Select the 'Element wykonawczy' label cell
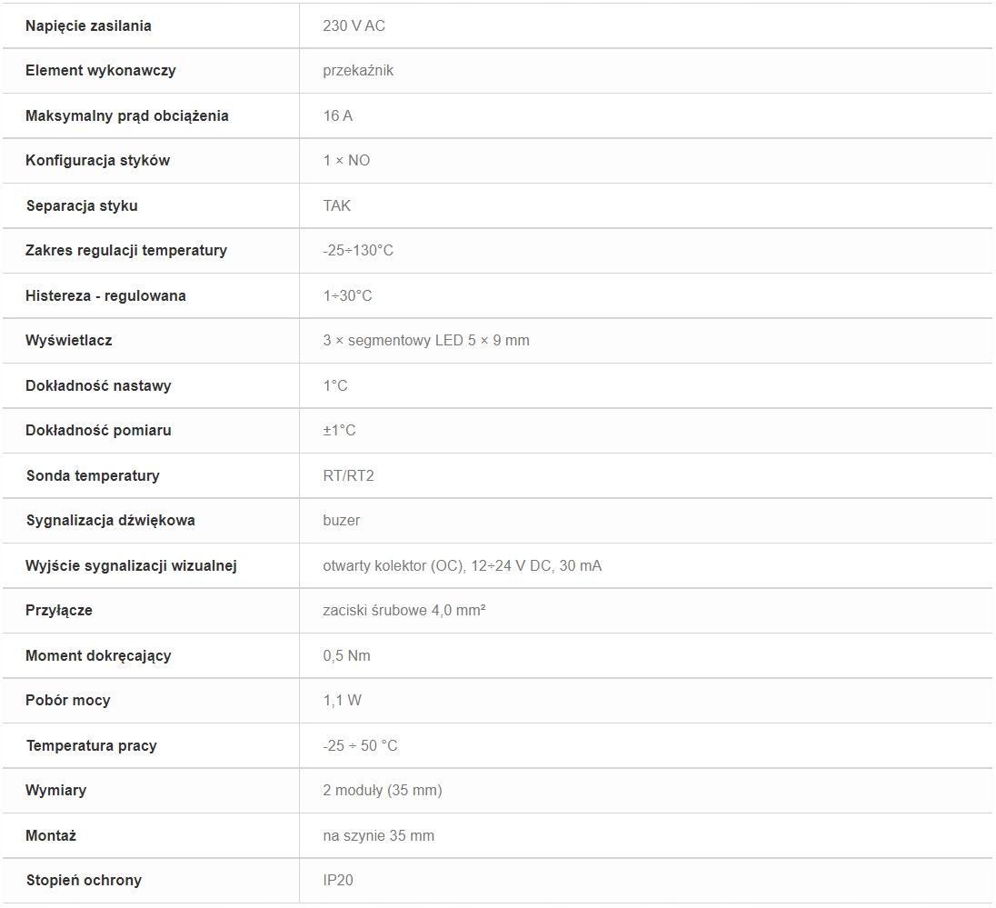 pyautogui.click(x=100, y=70)
